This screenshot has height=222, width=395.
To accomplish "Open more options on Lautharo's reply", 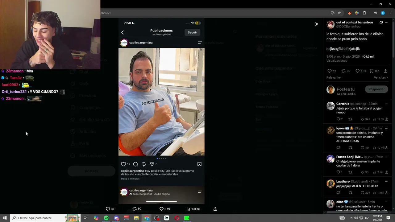I will click(387, 182).
